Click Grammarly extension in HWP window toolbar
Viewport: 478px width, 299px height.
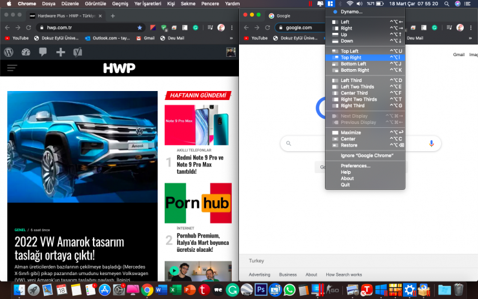[196, 27]
